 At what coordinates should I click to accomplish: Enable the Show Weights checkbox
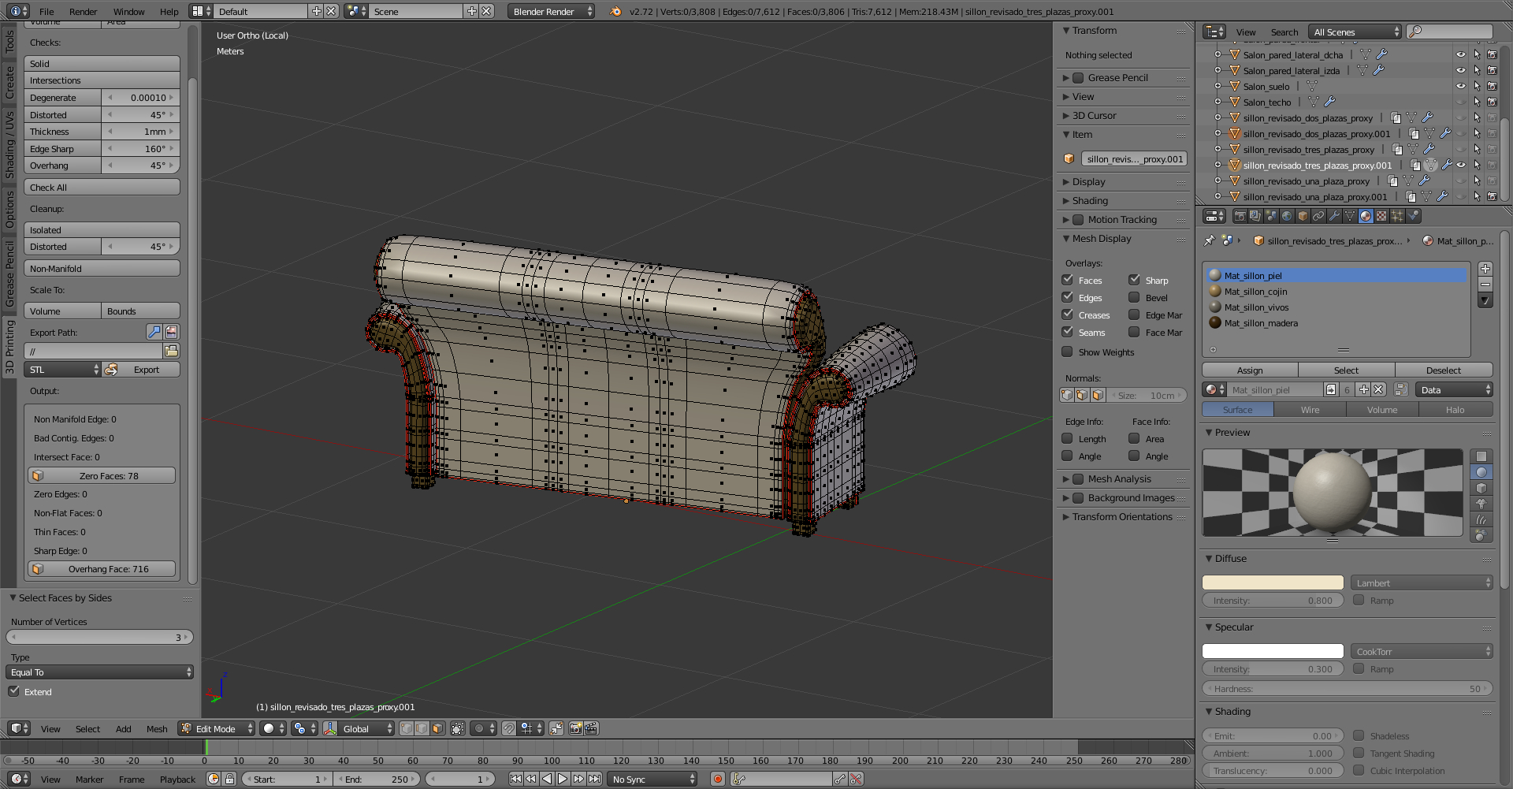click(x=1068, y=352)
